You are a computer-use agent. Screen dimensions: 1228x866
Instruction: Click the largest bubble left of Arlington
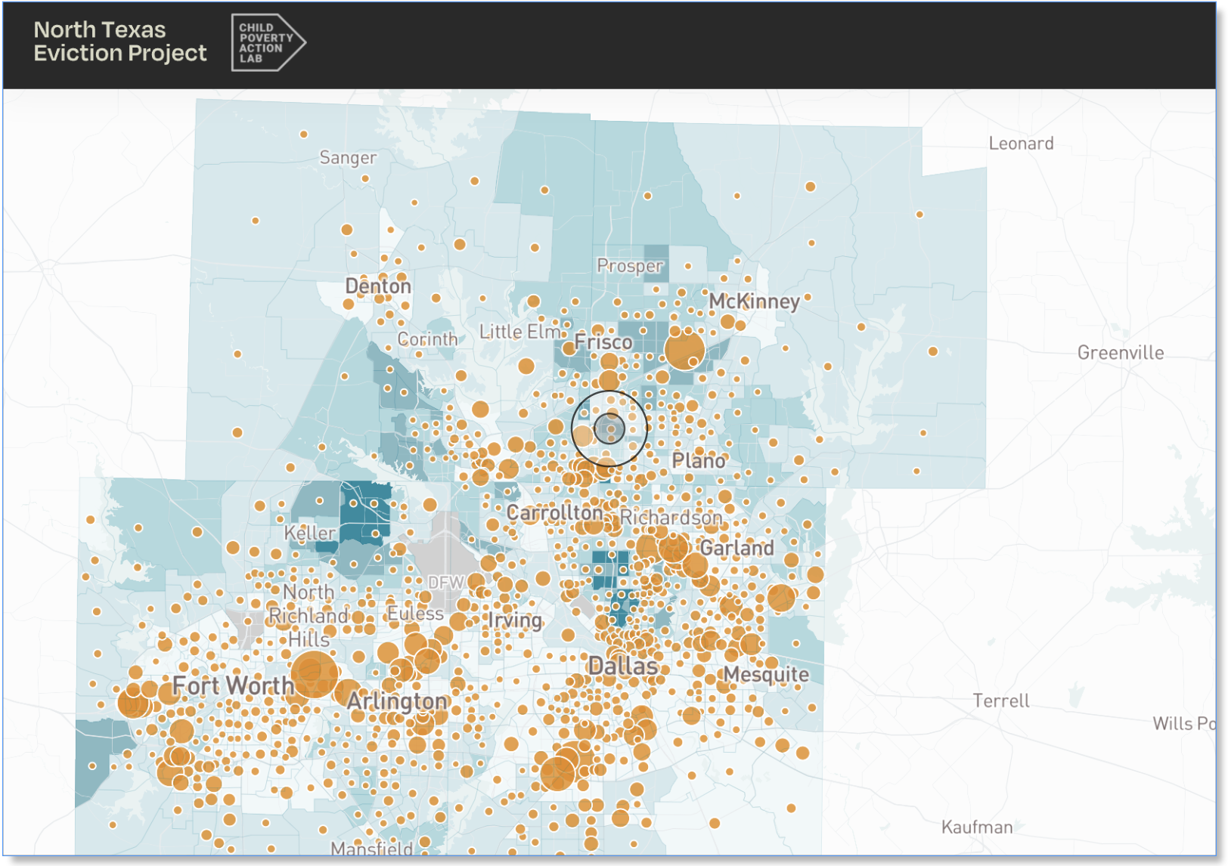click(x=315, y=675)
